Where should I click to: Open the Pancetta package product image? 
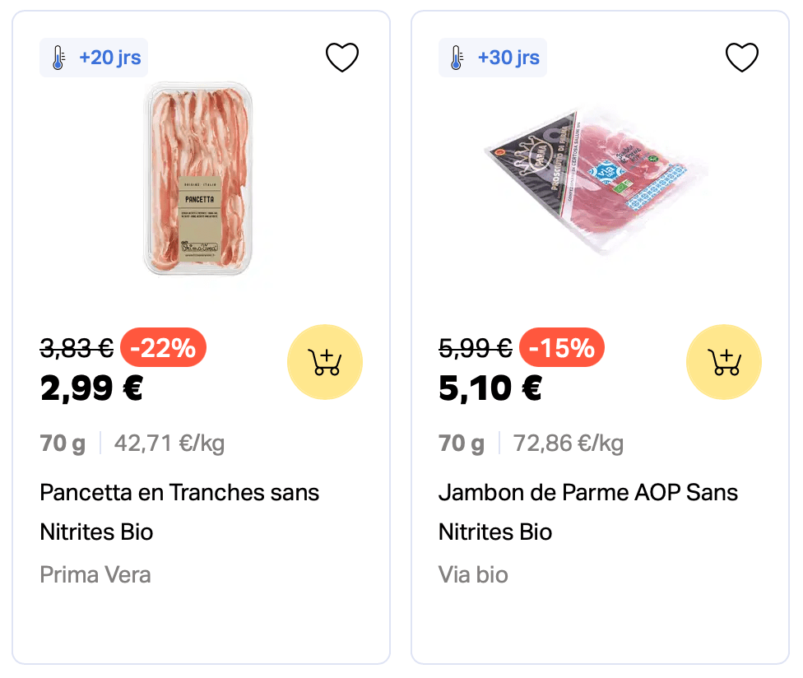[198, 179]
